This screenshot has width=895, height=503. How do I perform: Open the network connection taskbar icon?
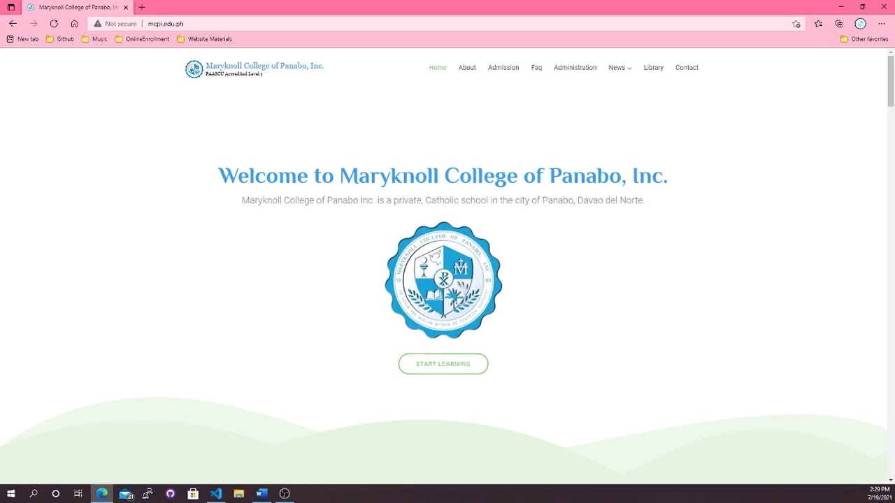coord(148,493)
